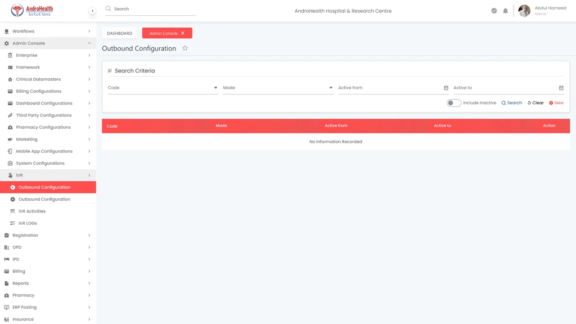Click the Registration checkbox icon
The height and width of the screenshot is (324, 576).
click(x=6, y=235)
